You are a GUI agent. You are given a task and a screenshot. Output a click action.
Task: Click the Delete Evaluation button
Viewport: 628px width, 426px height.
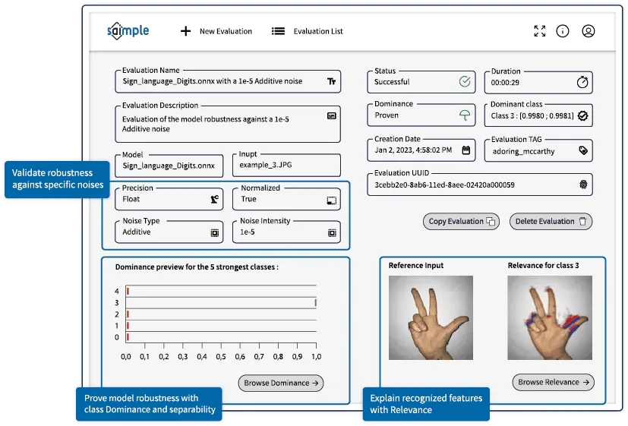[x=551, y=222]
